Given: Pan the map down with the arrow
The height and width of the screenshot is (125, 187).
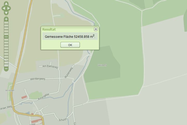Looking at the screenshot, I should point(6,13).
